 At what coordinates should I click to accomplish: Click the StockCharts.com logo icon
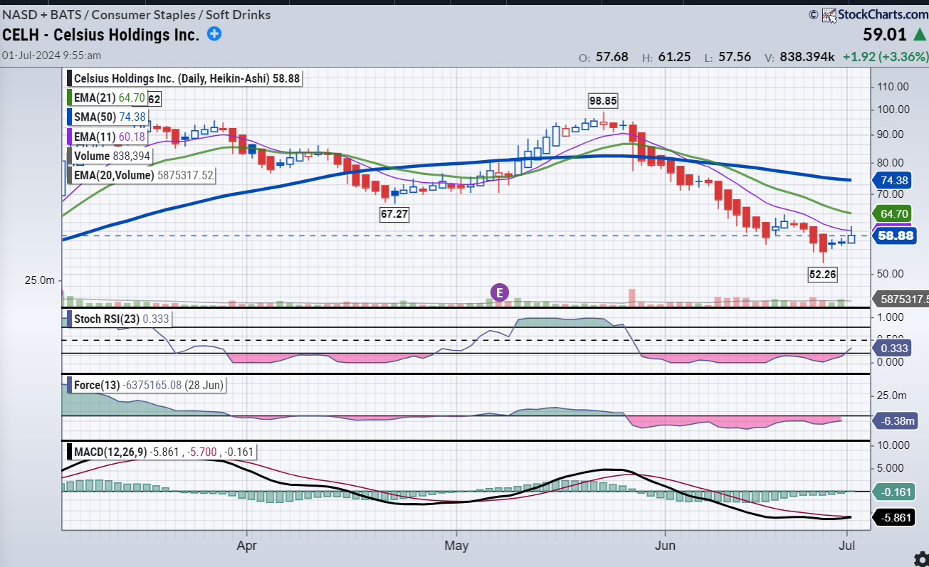829,14
